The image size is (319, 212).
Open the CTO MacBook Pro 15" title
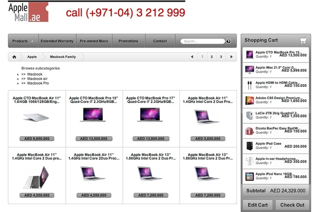coord(93,100)
